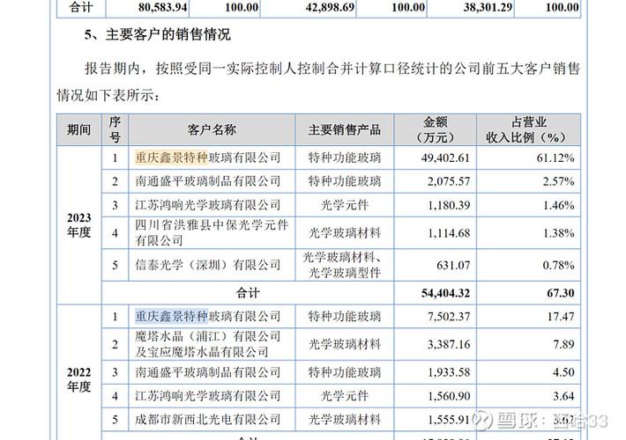Click 光学玻璃材料 in the 3,387.16 row
This screenshot has height=440, width=626.
pos(344,344)
